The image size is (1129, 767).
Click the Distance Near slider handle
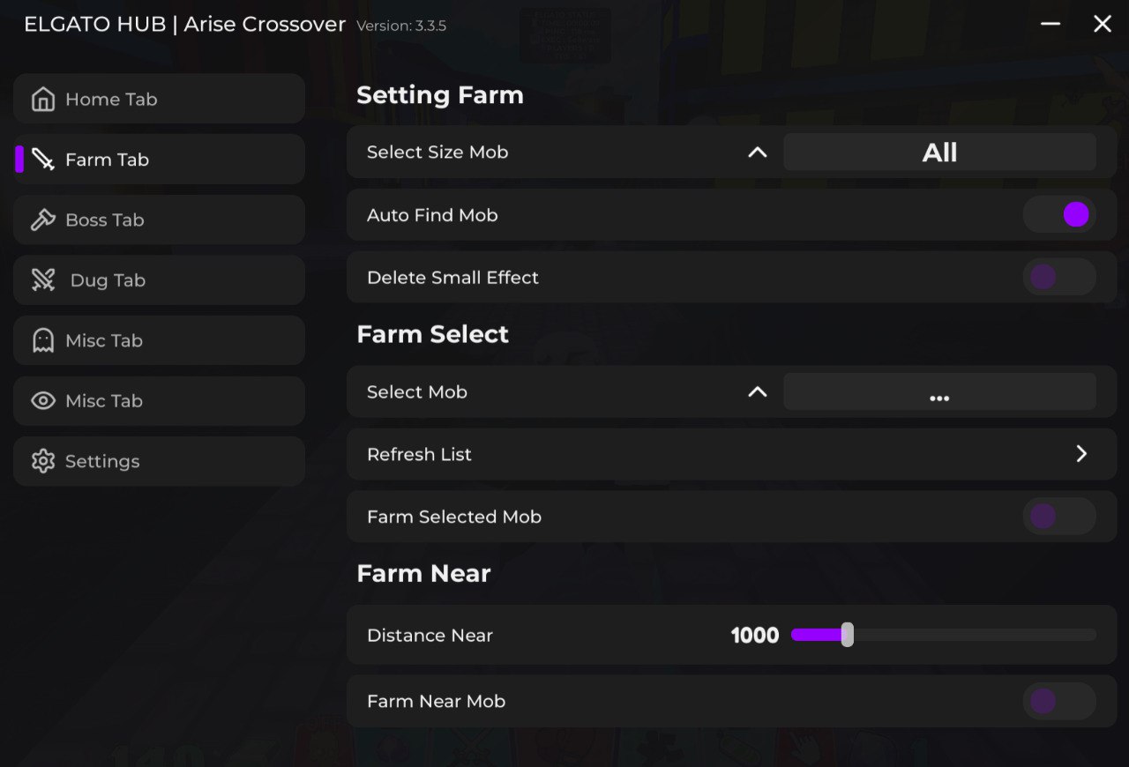tap(847, 635)
